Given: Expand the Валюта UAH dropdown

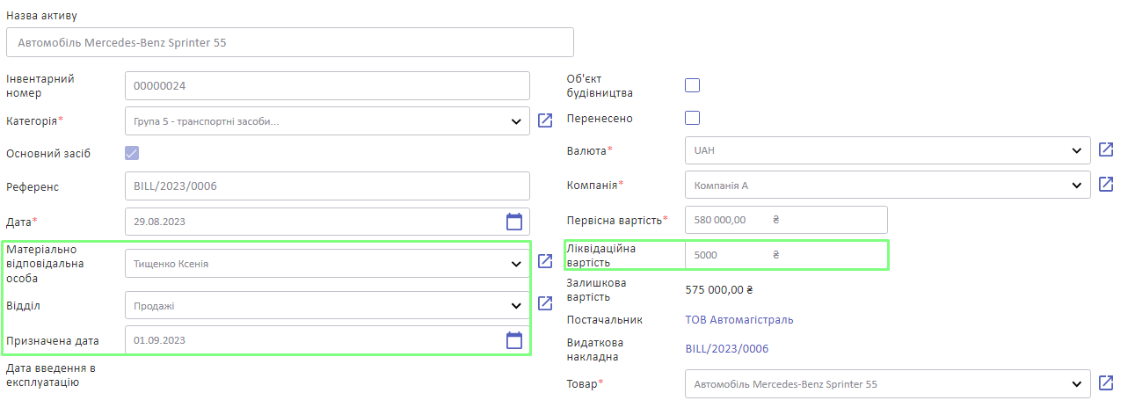Looking at the screenshot, I should pyautogui.click(x=888, y=150).
